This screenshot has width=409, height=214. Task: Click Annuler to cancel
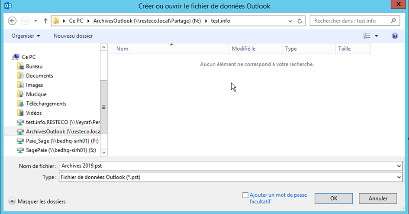(378, 198)
